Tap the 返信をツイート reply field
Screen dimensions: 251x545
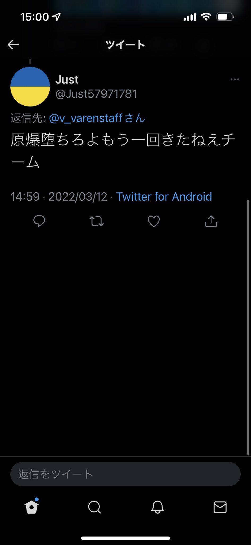[x=125, y=474]
